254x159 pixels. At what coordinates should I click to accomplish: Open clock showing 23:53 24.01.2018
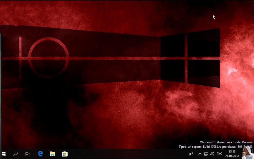(x=232, y=154)
